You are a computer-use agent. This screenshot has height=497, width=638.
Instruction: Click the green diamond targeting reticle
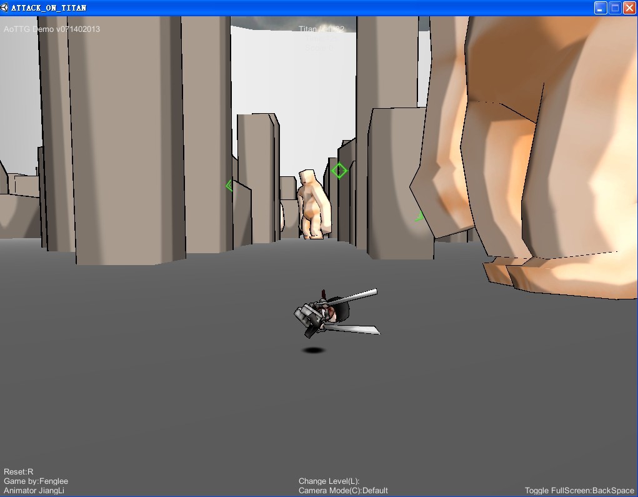coord(339,171)
